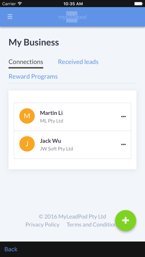This screenshot has width=145, height=257.
Task: Open Martin Li's three-dot options
Action: pyautogui.click(x=123, y=117)
